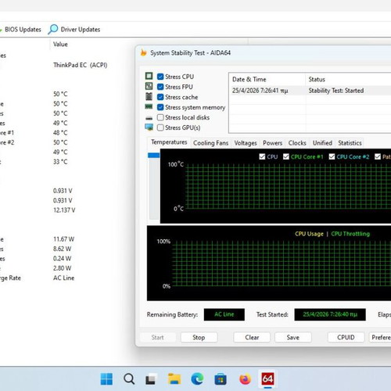
Task: Click the cache chip icon beside Stress cache
Action: [149, 96]
